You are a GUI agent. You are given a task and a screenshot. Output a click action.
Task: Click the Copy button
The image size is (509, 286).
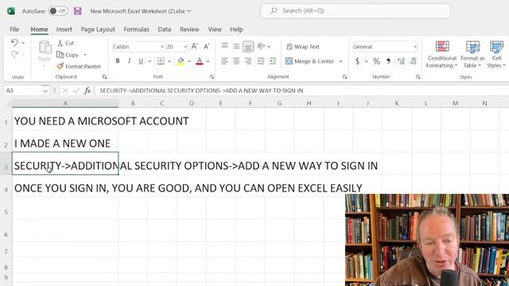pos(68,55)
